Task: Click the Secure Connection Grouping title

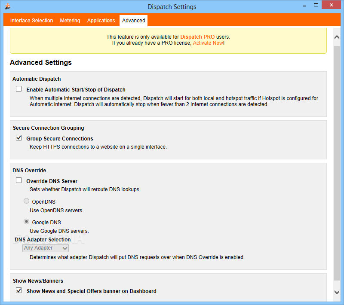Action: pyautogui.click(x=49, y=128)
